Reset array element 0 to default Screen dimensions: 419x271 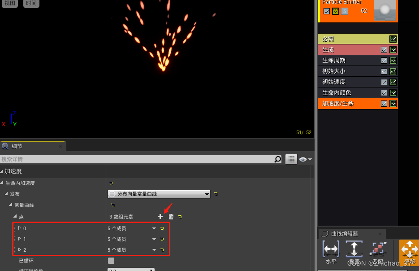click(162, 228)
